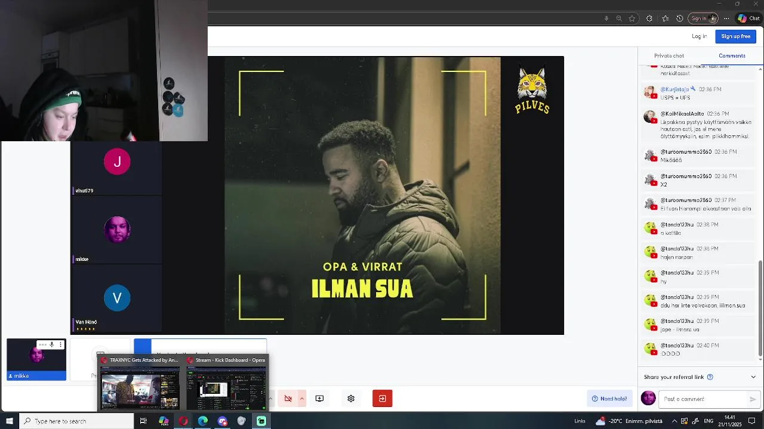Toggle mikke's microphone on the backstage tile

click(52, 344)
